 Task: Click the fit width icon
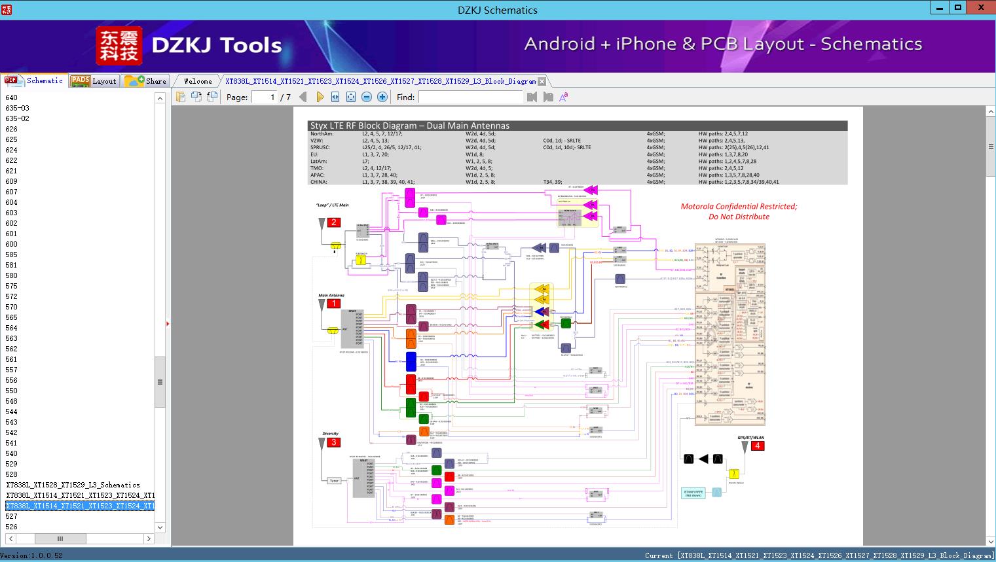[335, 97]
